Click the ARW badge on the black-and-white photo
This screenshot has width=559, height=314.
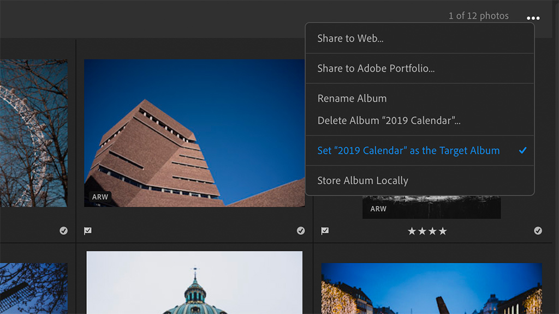378,209
